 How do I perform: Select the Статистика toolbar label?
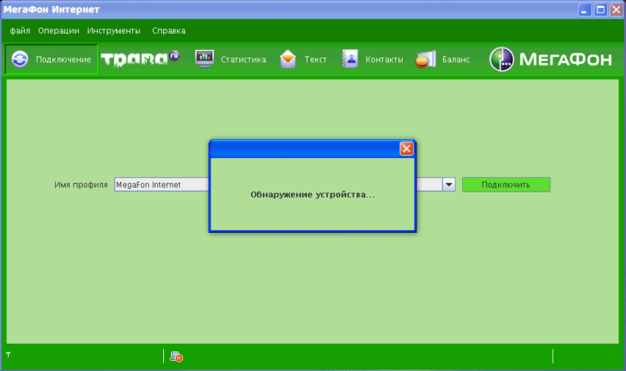(x=243, y=60)
